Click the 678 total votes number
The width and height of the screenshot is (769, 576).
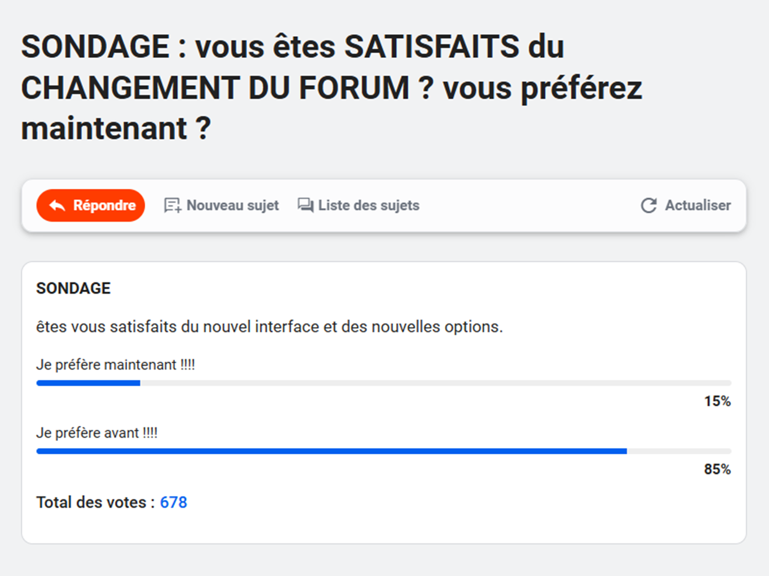pyautogui.click(x=174, y=502)
